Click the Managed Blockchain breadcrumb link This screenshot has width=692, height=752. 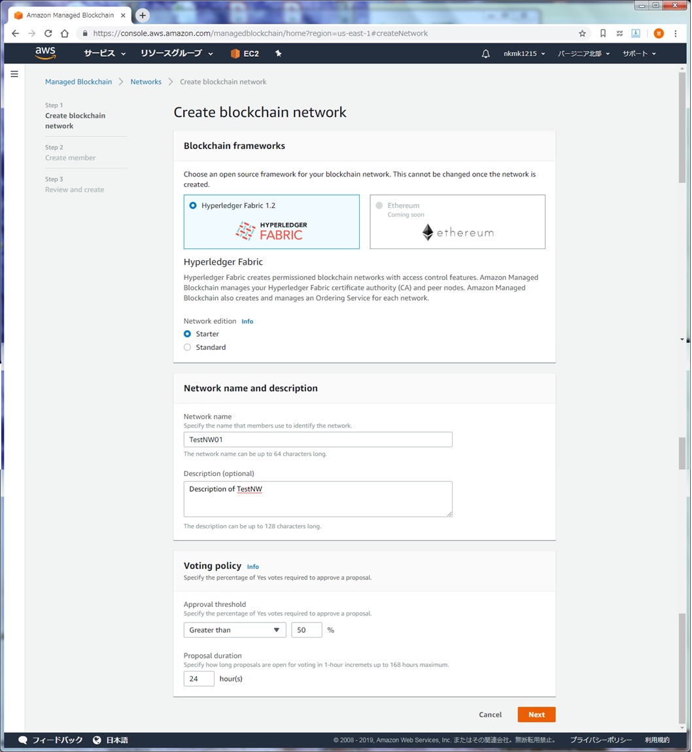(x=78, y=82)
